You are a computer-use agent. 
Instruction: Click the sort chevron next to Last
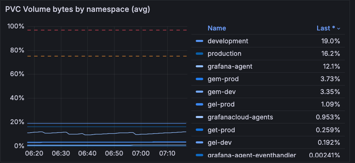click(x=338, y=28)
